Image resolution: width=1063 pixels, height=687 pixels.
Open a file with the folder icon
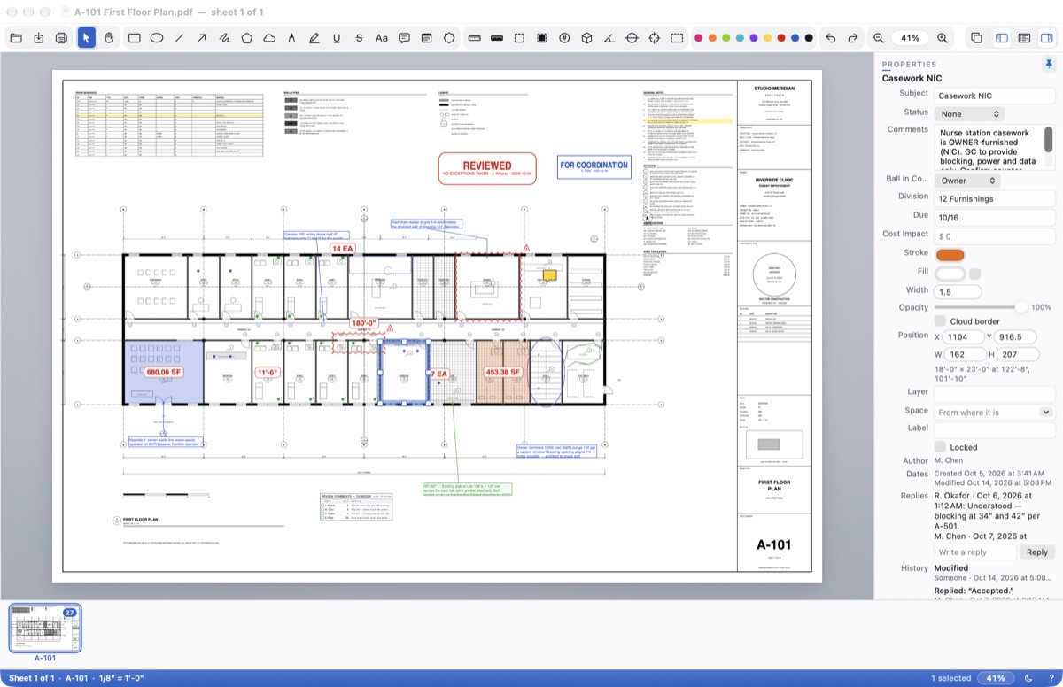pyautogui.click(x=16, y=38)
